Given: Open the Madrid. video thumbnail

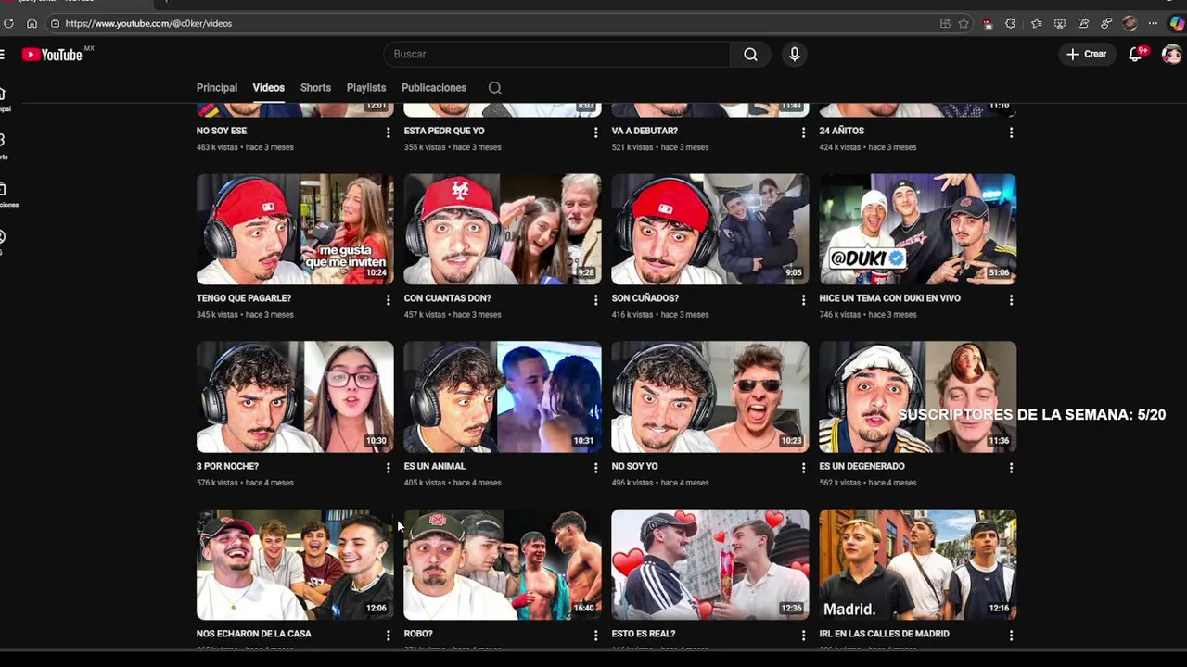Looking at the screenshot, I should tap(918, 564).
